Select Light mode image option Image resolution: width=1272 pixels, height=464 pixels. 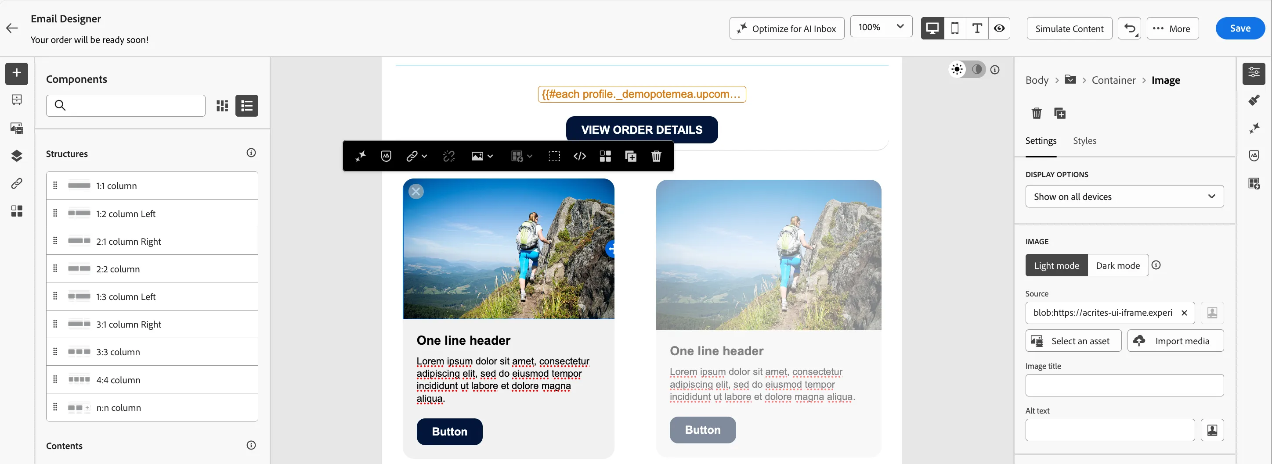(1056, 265)
